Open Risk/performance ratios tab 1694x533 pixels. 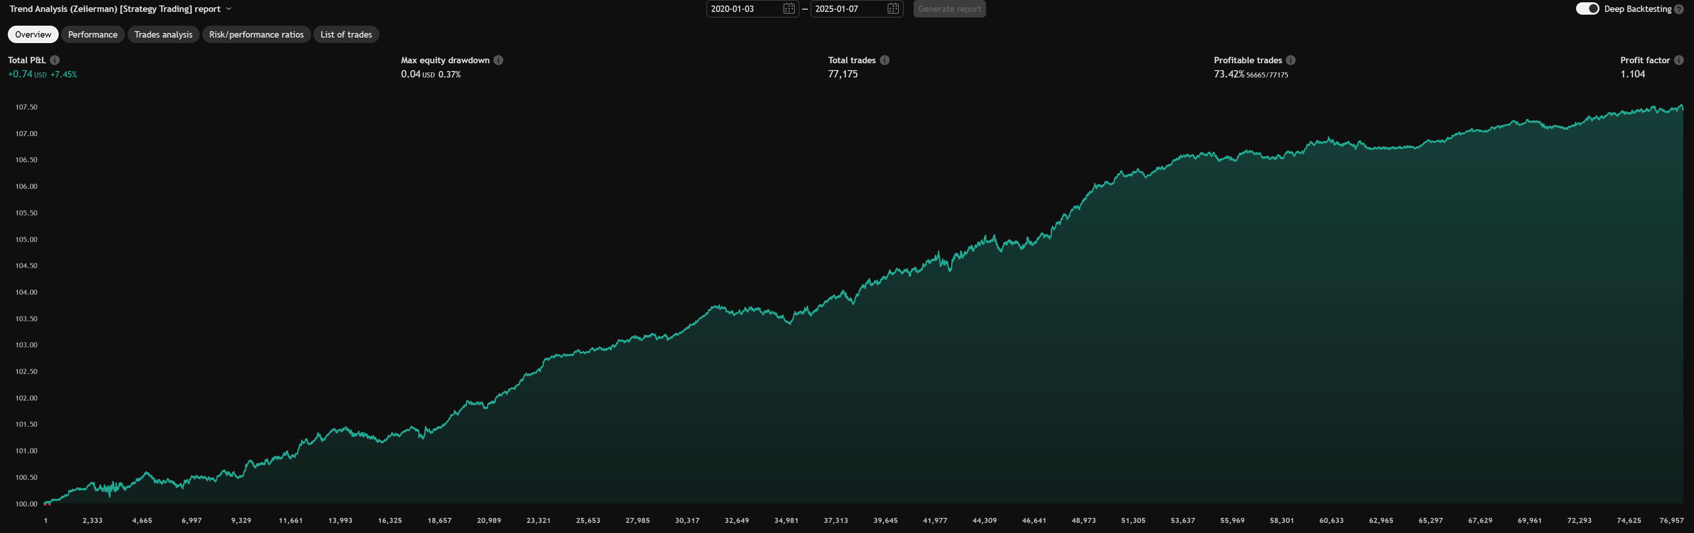pos(256,34)
